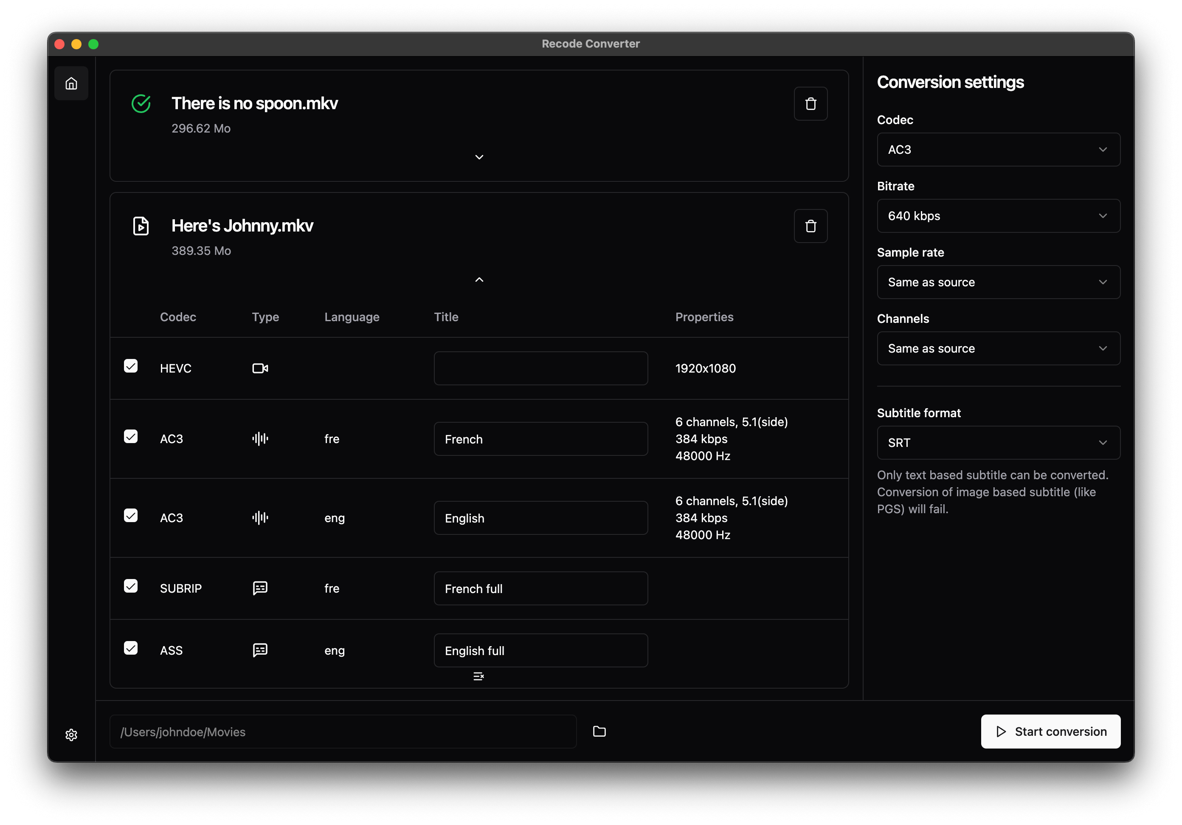Collapse Here's Johnny.mkv track list
This screenshot has height=825, width=1182.
[x=479, y=280]
